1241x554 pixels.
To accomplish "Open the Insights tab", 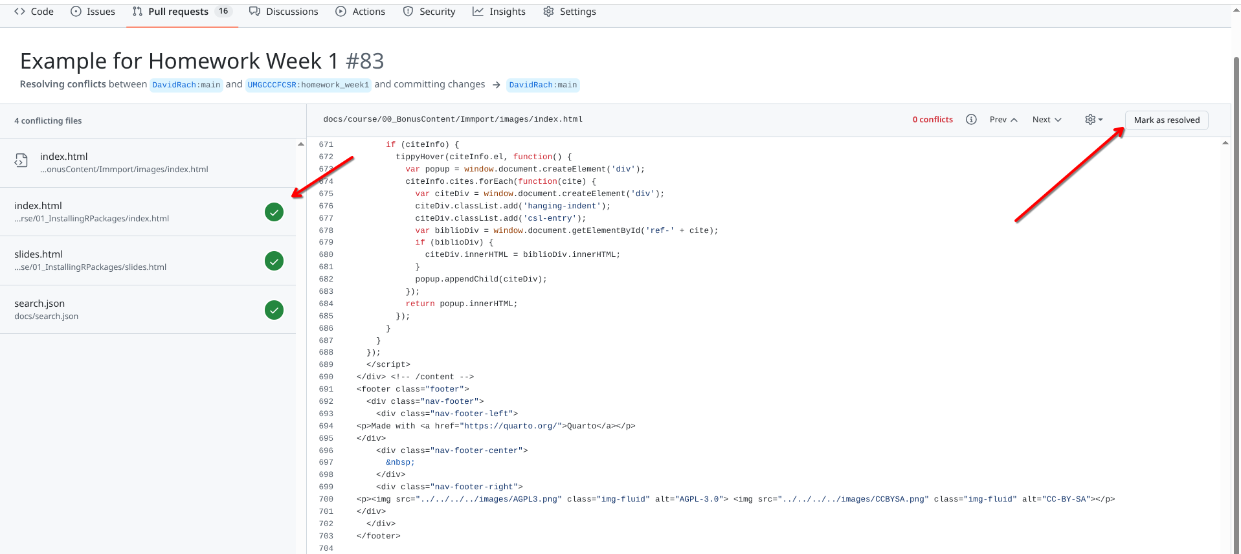I will tap(499, 12).
